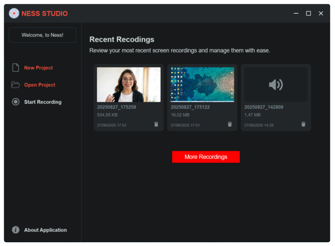The width and height of the screenshot is (335, 246).
Task: Click the New Project document icon
Action: [x=16, y=67]
